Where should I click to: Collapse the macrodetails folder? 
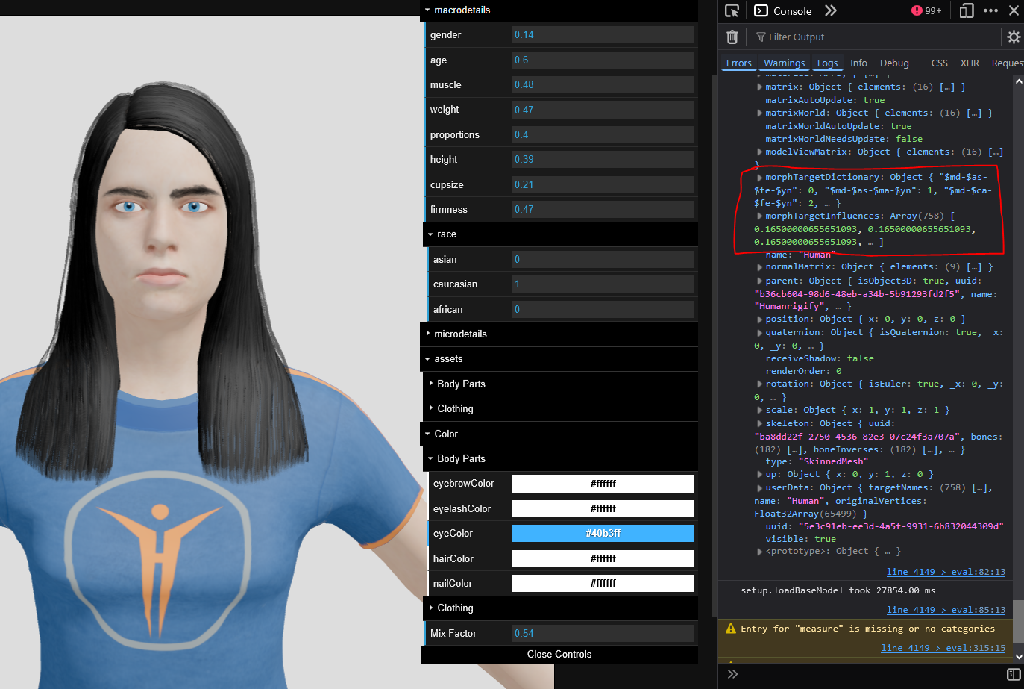559,10
